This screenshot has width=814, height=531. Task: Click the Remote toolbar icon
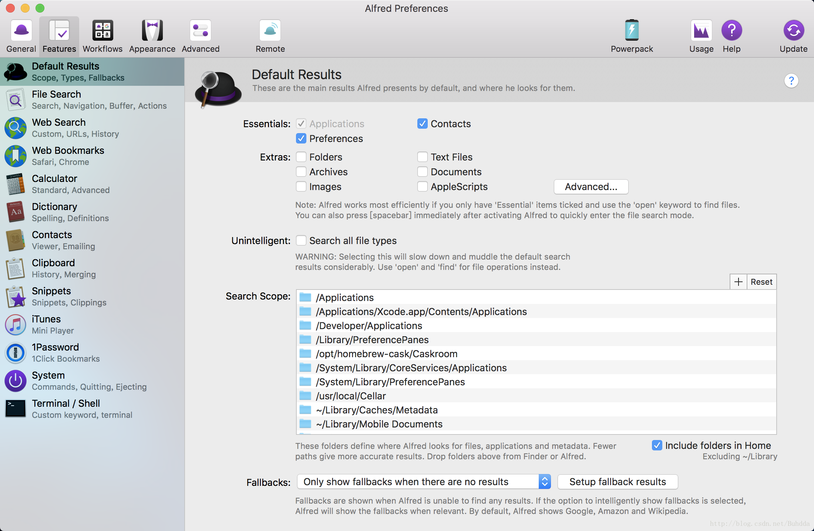[270, 31]
